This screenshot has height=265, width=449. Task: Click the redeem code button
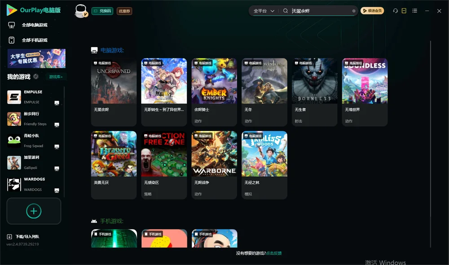pyautogui.click(x=102, y=11)
